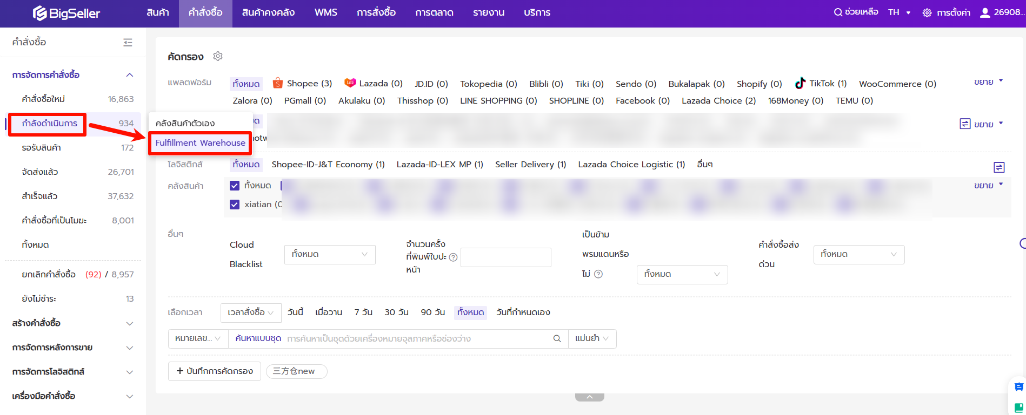
Task: Toggle warehouse All checkbox
Action: (x=235, y=186)
